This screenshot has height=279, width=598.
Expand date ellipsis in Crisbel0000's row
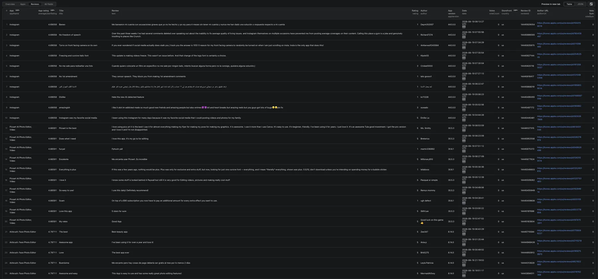point(464,68)
